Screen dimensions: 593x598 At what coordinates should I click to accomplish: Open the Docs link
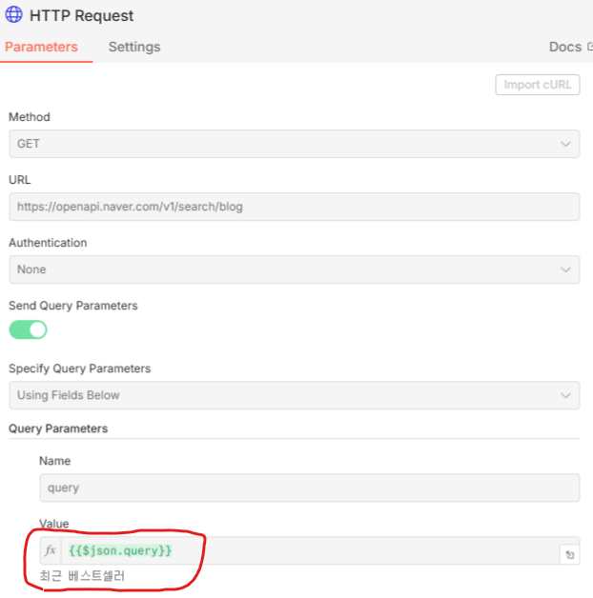point(565,47)
